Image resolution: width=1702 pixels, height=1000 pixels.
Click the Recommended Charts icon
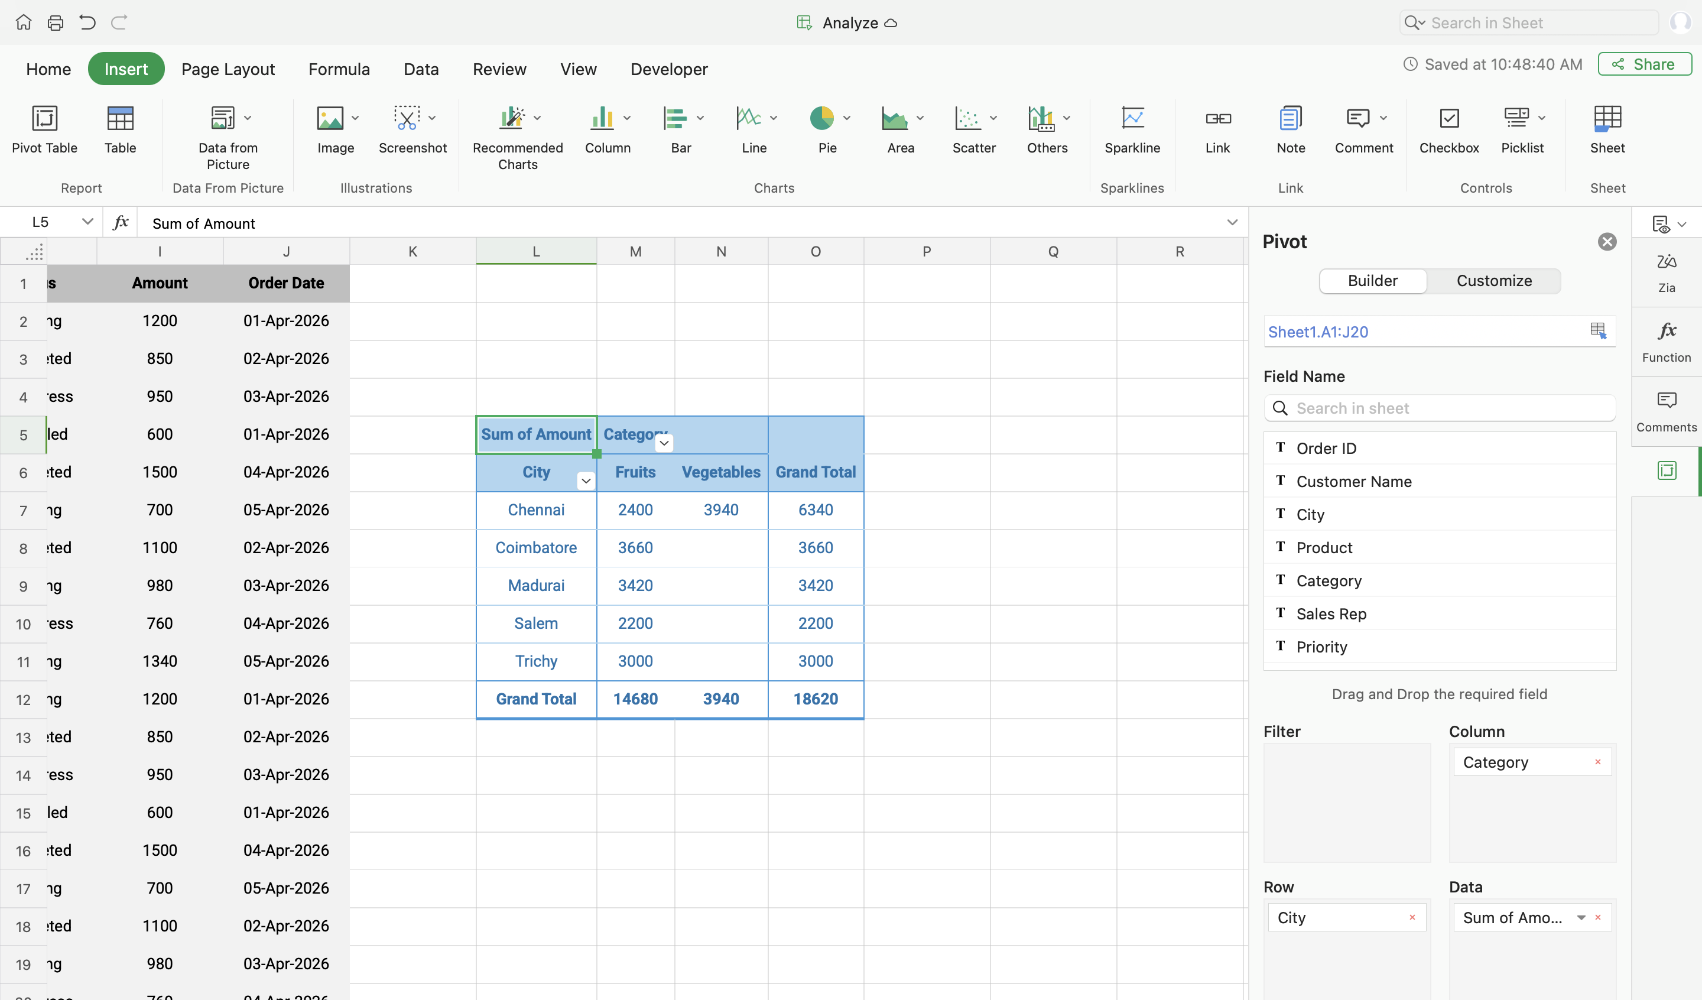pyautogui.click(x=511, y=119)
